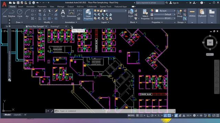Expand the Annotation panel
The height and width of the screenshot is (123, 220).
coord(71,22)
